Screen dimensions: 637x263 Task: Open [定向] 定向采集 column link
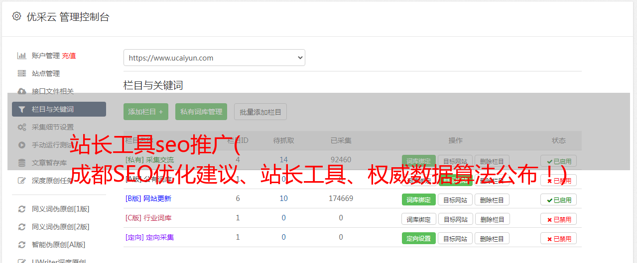click(149, 237)
